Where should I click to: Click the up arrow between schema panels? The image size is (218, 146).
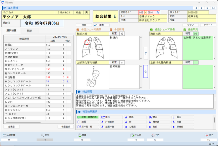[146, 53]
